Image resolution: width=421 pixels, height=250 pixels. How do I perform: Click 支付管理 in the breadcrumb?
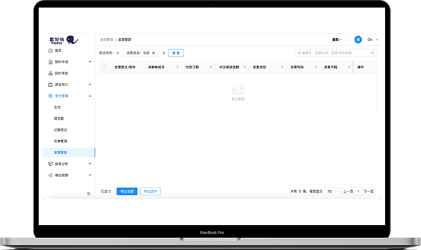point(107,39)
